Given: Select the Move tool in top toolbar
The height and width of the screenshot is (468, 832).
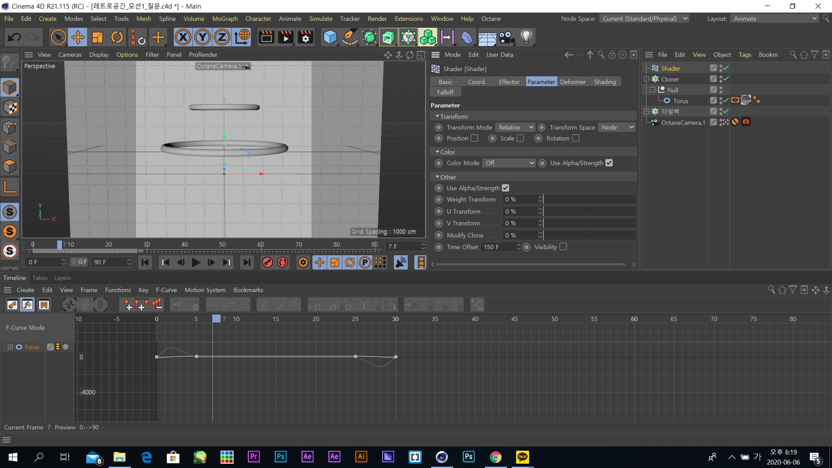Looking at the screenshot, I should pyautogui.click(x=78, y=37).
